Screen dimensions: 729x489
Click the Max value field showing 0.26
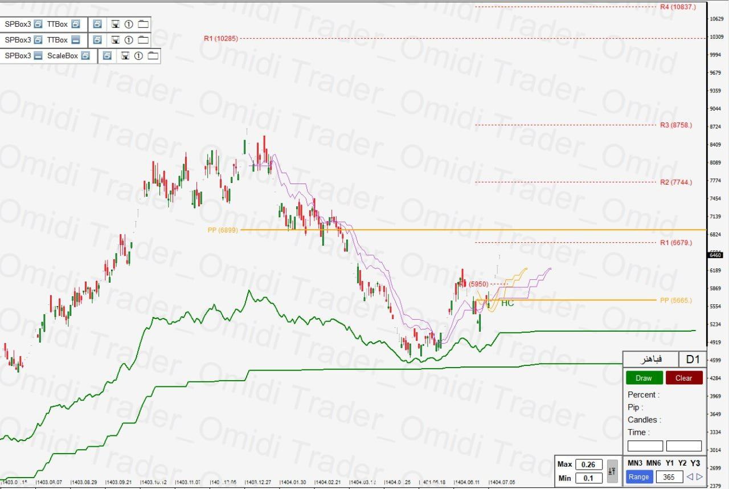pyautogui.click(x=588, y=464)
